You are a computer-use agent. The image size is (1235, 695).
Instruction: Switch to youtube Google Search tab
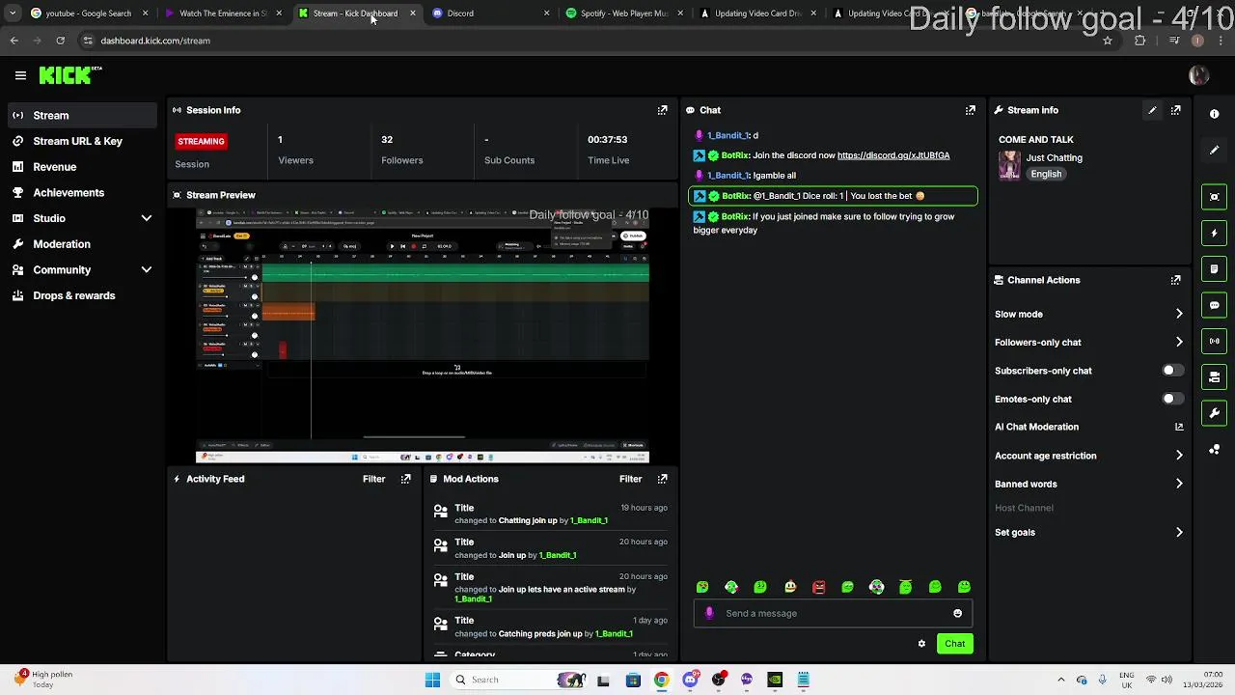[x=89, y=14]
